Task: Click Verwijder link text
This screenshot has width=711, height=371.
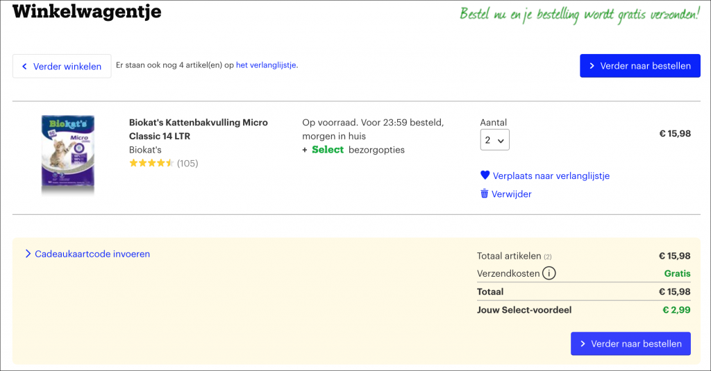Action: pyautogui.click(x=512, y=194)
